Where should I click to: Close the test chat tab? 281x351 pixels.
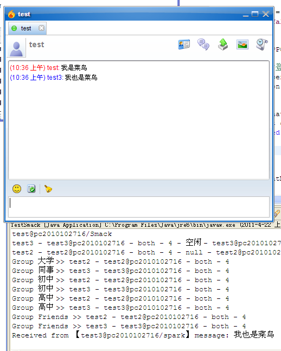(41, 28)
